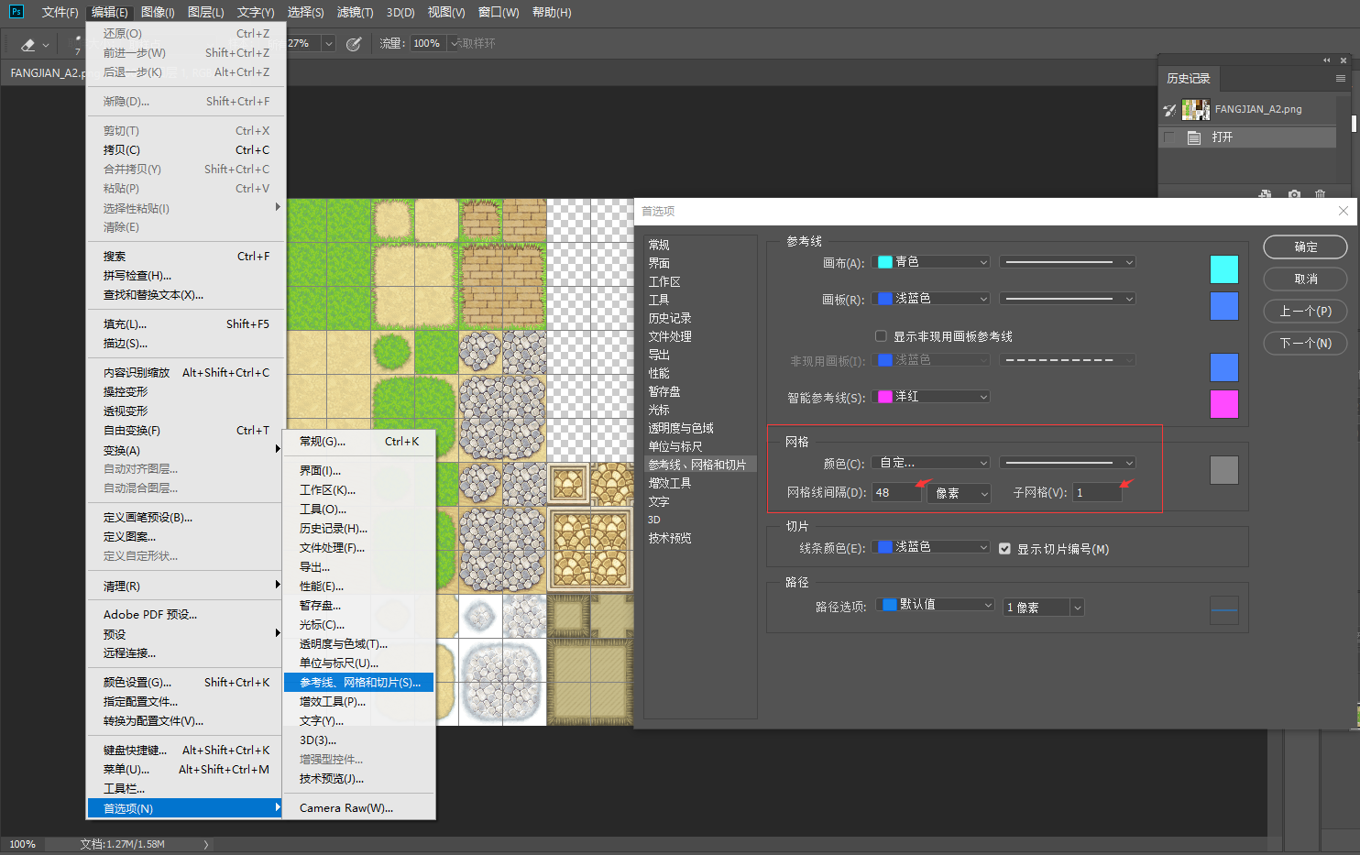The image size is (1360, 855).
Task: Open the path thickness dropdown showing 1 像素
Action: pos(1044,608)
